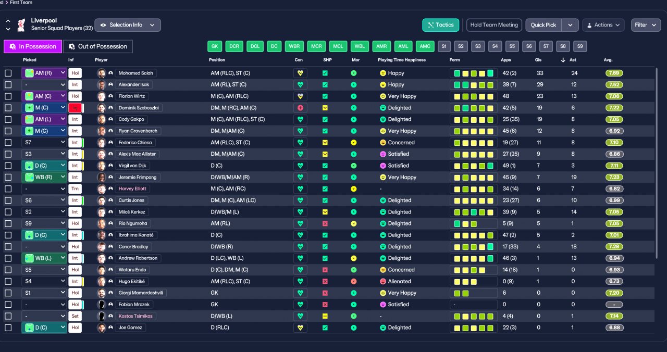This screenshot has width=667, height=352.
Task: Click Virgil van Dijk's condition heart icon
Action: click(x=300, y=166)
